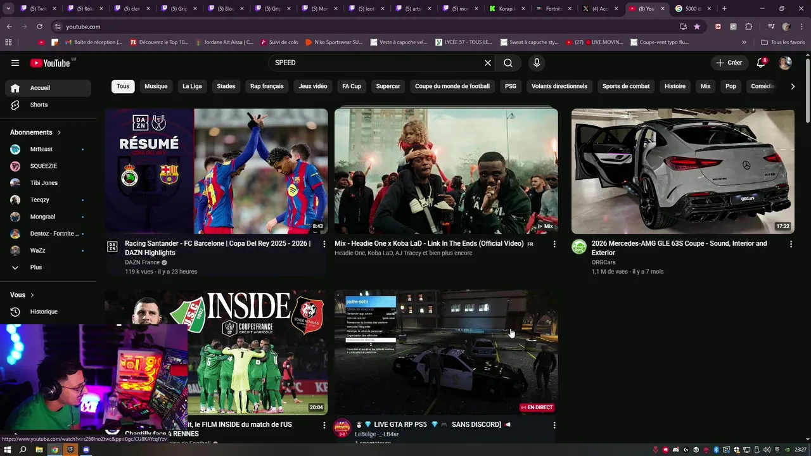Open the SQUEEZIE subscription
This screenshot has width=811, height=456.
pos(48,167)
